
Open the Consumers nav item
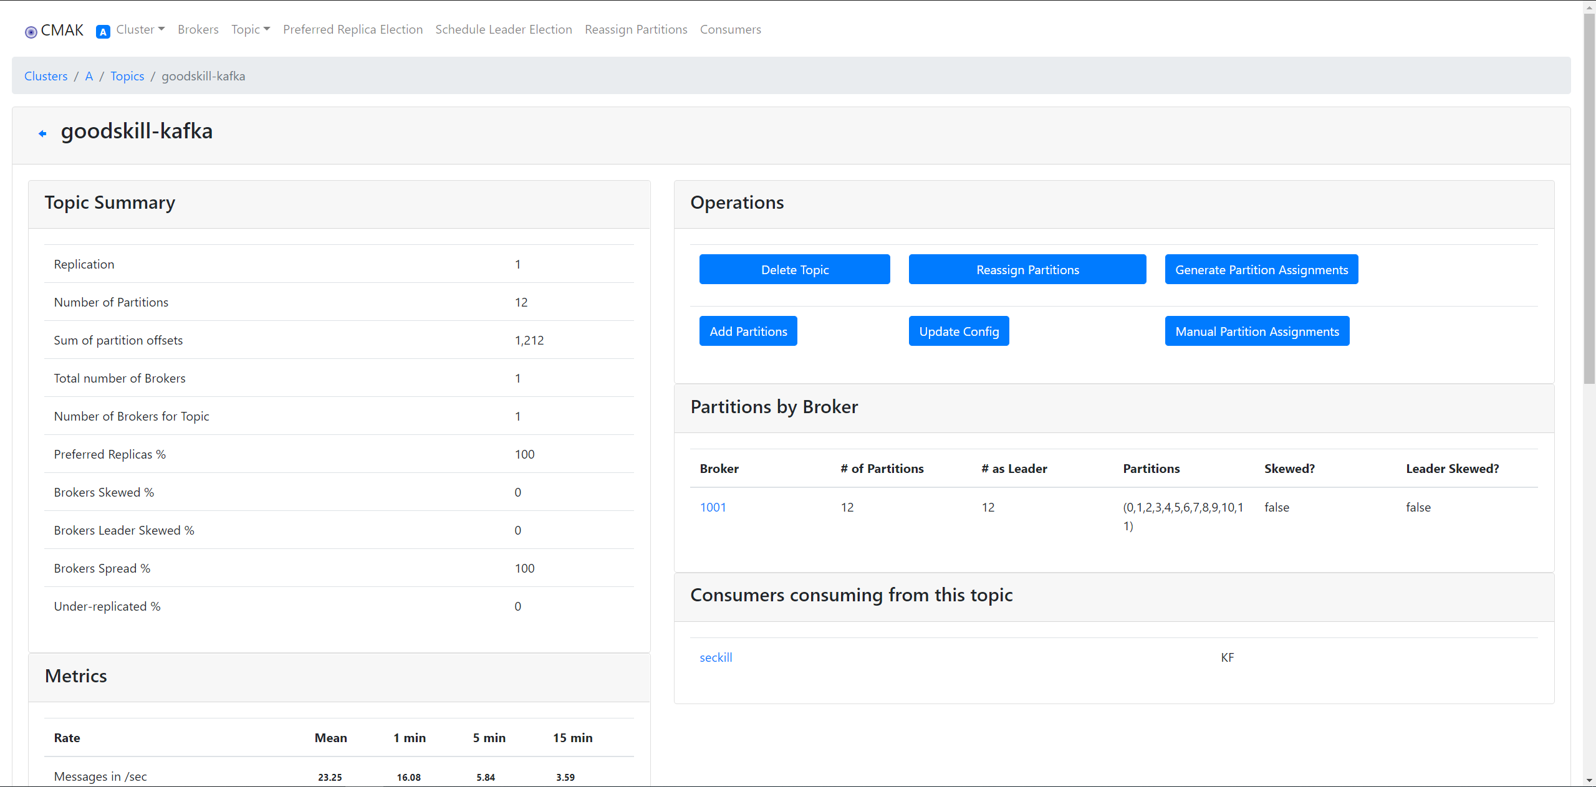coord(730,29)
